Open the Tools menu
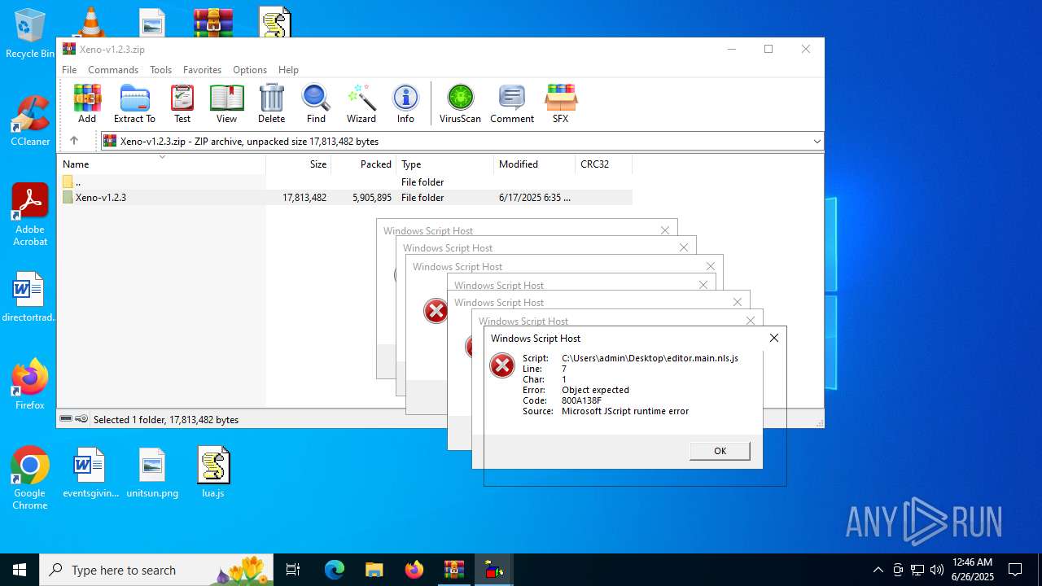 (160, 70)
